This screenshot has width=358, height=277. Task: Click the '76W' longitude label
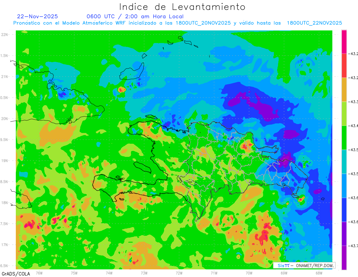coord(39,273)
